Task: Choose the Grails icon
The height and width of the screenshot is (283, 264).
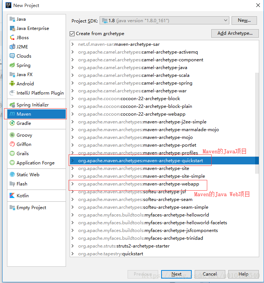Action: point(12,153)
